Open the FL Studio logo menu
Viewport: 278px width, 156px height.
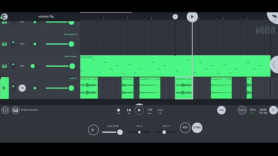pyautogui.click(x=4, y=16)
